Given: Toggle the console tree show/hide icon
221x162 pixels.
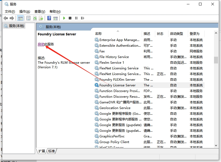Looking at the screenshot, I should (x=20, y=18).
